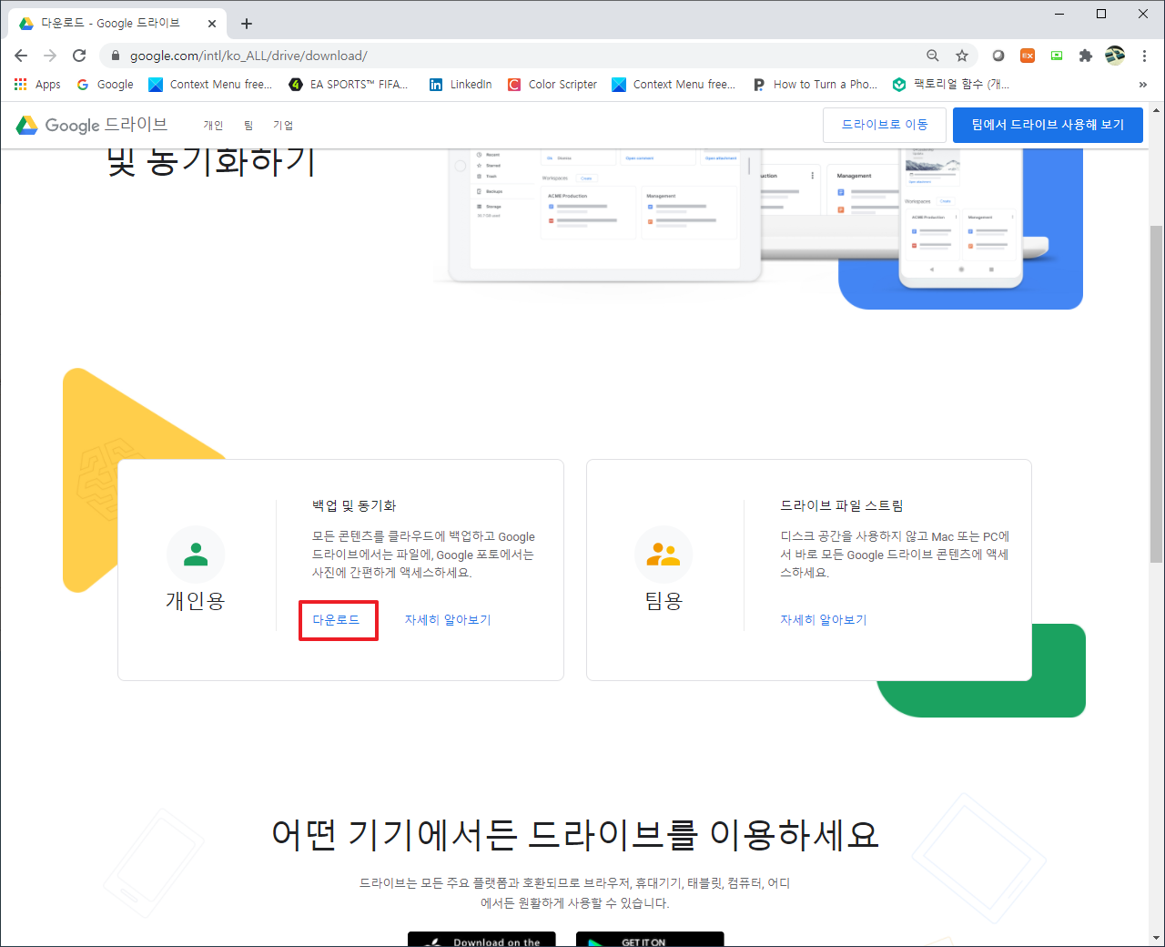Image resolution: width=1165 pixels, height=947 pixels.
Task: Open a new tab with the plus button
Action: [247, 24]
